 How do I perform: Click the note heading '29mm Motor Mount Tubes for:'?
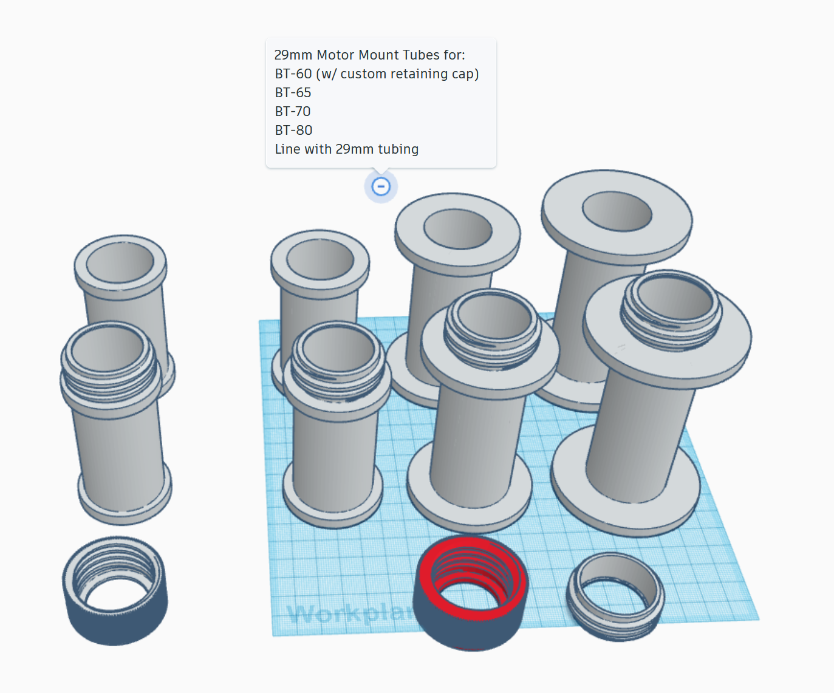369,55
